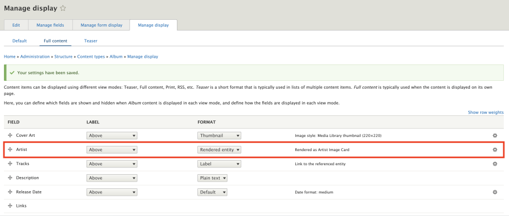
Task: Open the settings gear for Tracks
Action: click(x=495, y=164)
